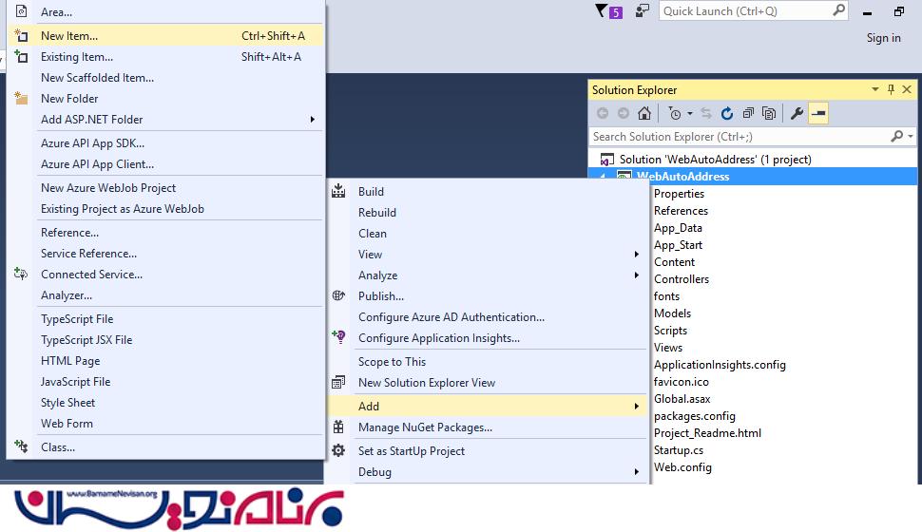The width and height of the screenshot is (922, 532).
Task: Expand the Add ASP.NET Folder submenu
Action: pyautogui.click(x=312, y=120)
